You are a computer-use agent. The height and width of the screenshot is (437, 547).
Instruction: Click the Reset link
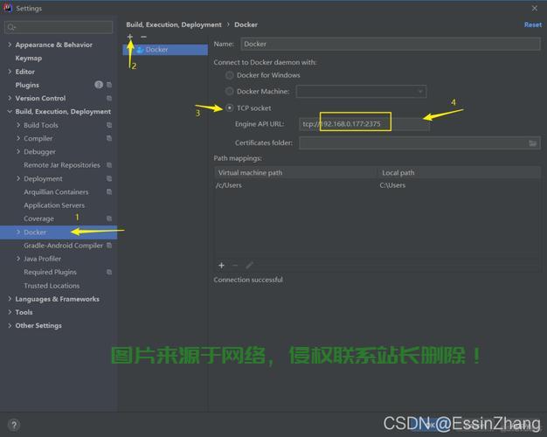(532, 24)
